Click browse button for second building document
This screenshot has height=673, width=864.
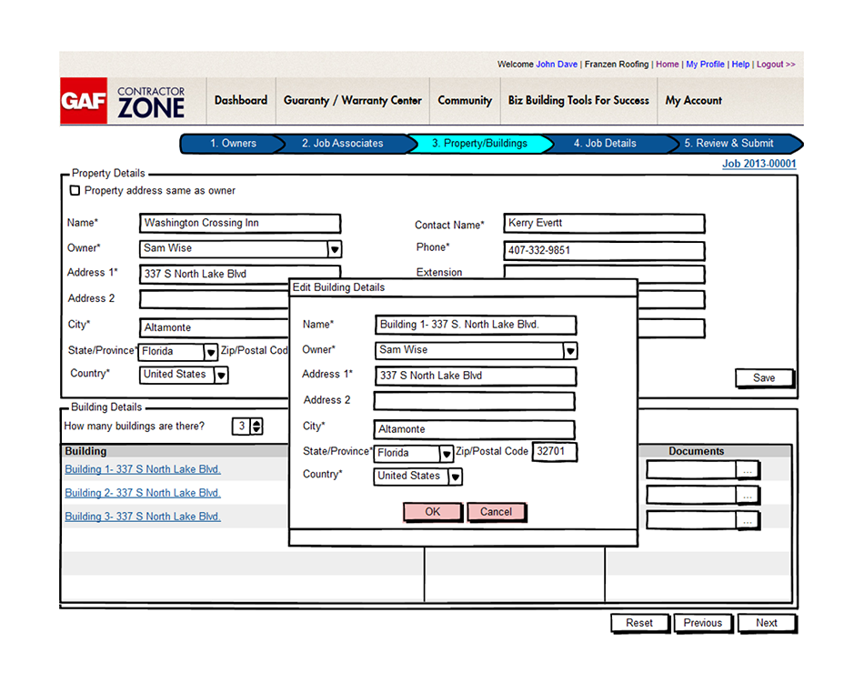[x=748, y=495]
